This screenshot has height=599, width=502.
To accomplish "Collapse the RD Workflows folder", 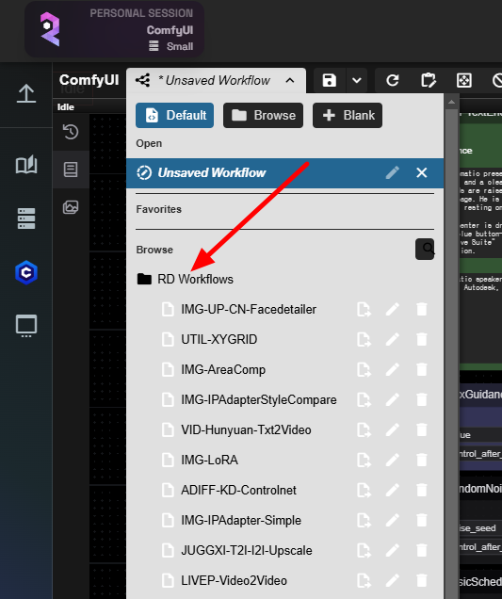I will 185,280.
